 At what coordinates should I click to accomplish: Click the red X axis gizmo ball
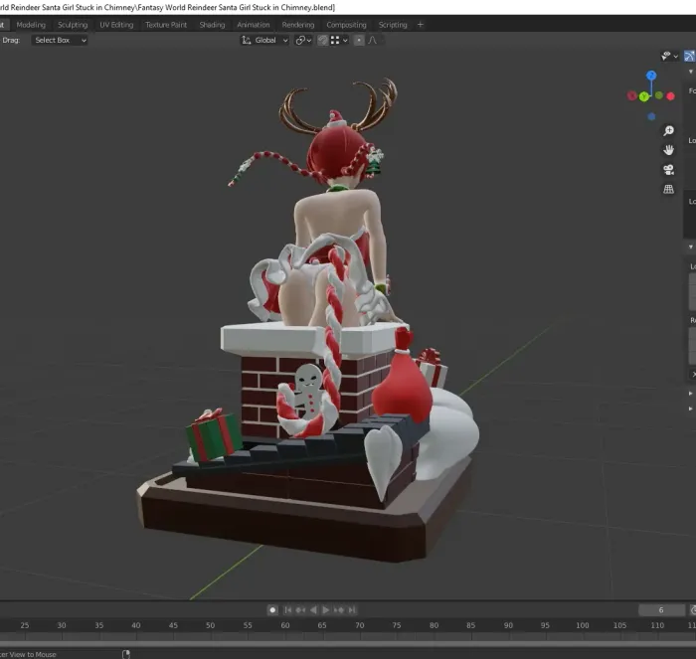[631, 96]
